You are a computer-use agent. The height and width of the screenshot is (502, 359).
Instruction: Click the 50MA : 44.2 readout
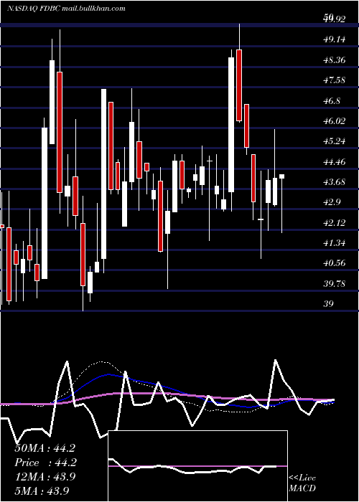45,448
